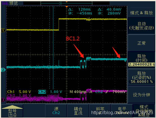The height and width of the screenshot is (118, 156).
Task: Select 自动(无触发滚动) trigger mode
Action: pos(141,26)
